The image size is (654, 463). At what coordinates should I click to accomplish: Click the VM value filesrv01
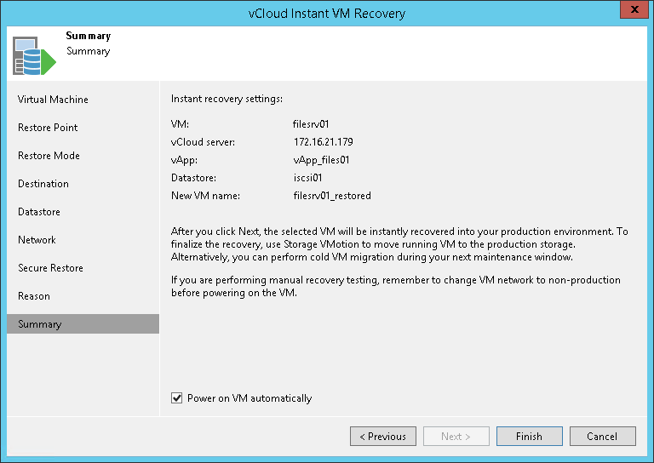pos(311,124)
